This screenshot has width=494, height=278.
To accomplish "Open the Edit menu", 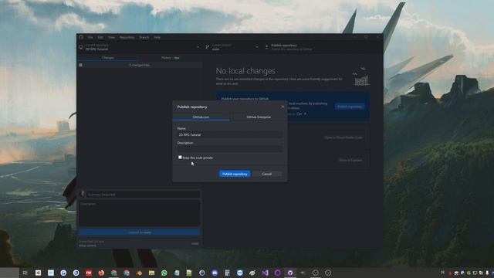I will [100, 37].
